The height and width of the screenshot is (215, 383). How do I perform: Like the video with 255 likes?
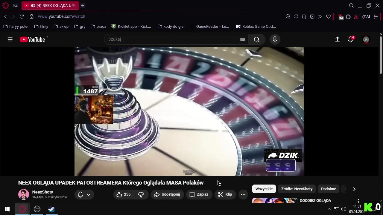tap(124, 194)
